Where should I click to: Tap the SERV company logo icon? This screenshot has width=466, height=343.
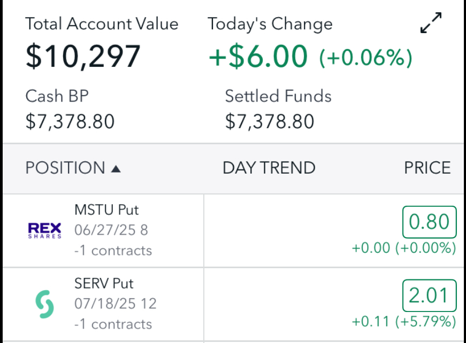(x=44, y=304)
